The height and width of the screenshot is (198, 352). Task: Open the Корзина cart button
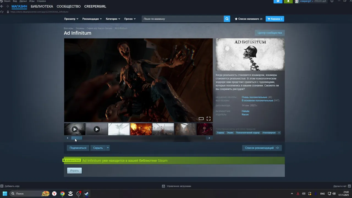click(275, 19)
